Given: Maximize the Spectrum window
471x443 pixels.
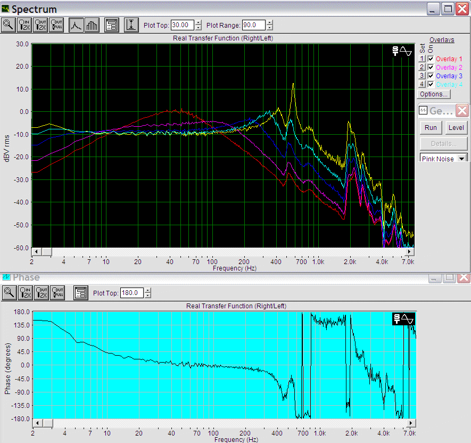Looking at the screenshot, I should pos(448,9).
